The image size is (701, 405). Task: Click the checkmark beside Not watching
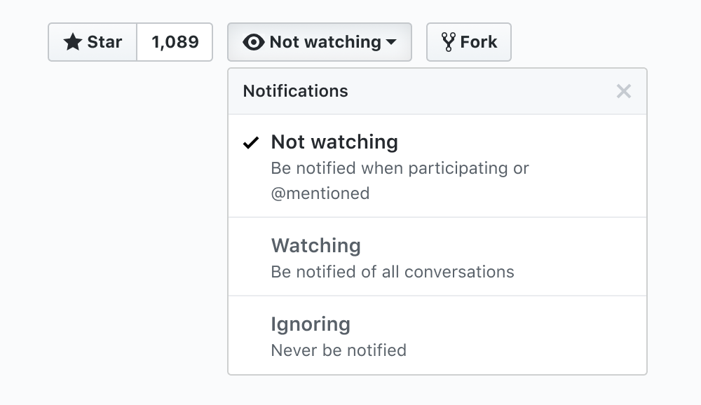pyautogui.click(x=251, y=143)
